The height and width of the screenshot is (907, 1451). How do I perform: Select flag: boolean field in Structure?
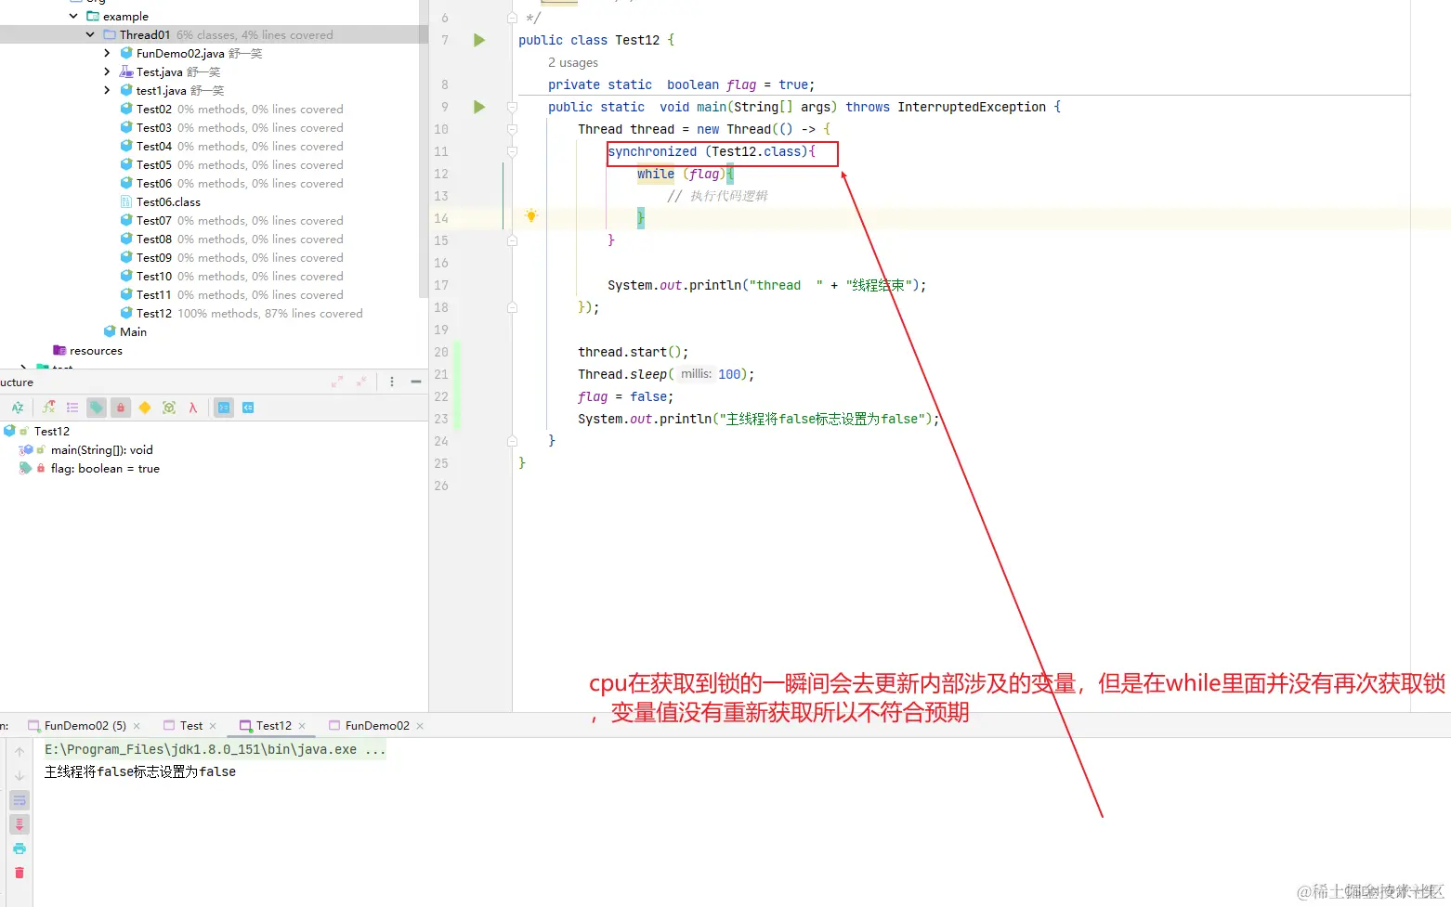pos(105,468)
